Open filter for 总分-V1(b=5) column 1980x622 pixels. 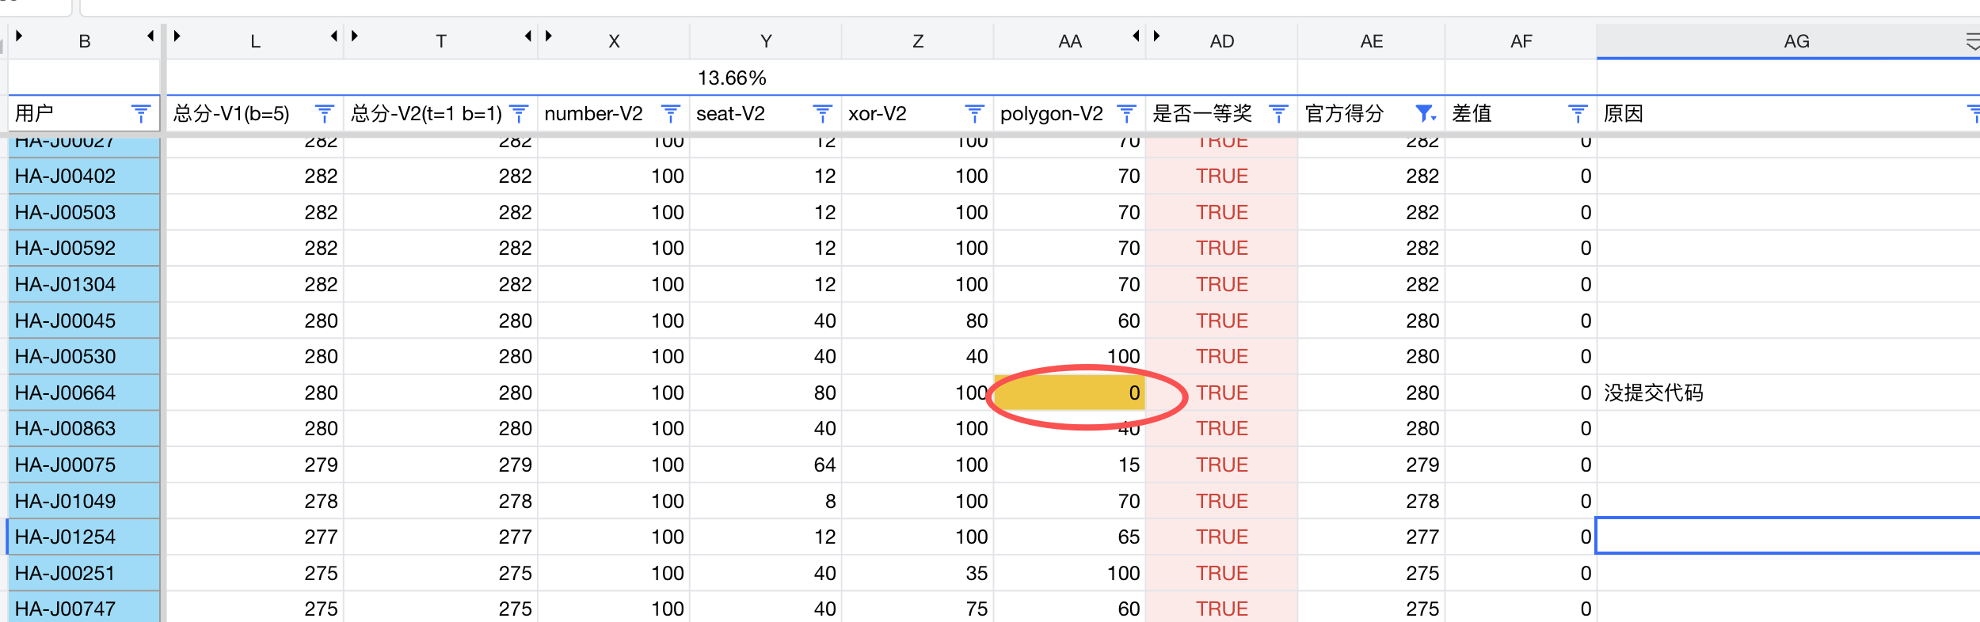click(325, 114)
